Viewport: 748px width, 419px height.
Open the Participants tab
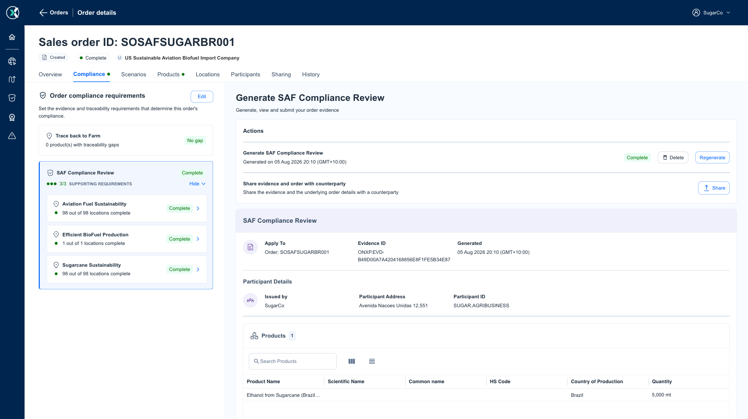(246, 74)
